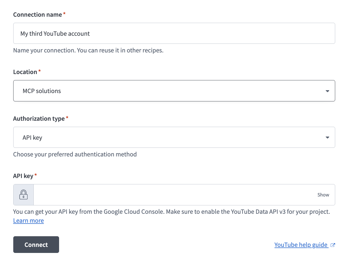Screen dimensions: 347x261
Task: Click the hint 'Name your connection. You can reuse it in other recipes.'
Action: [88, 50]
